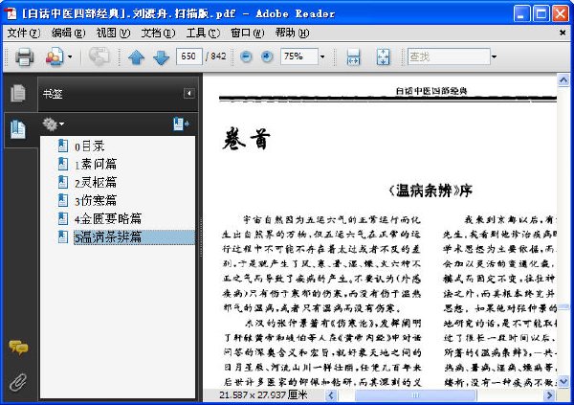Screen dimensions: 574x405
Task: Open the 1素问篇 bookmark
Action: coord(96,164)
